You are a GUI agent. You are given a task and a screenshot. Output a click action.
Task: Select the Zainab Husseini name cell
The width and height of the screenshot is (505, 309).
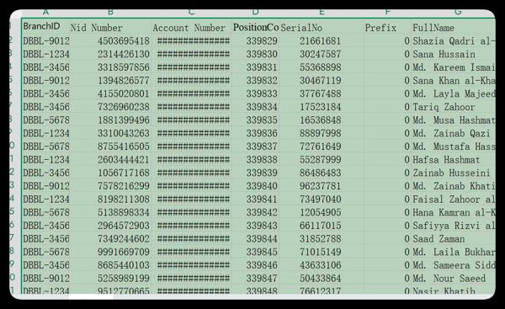pyautogui.click(x=454, y=173)
